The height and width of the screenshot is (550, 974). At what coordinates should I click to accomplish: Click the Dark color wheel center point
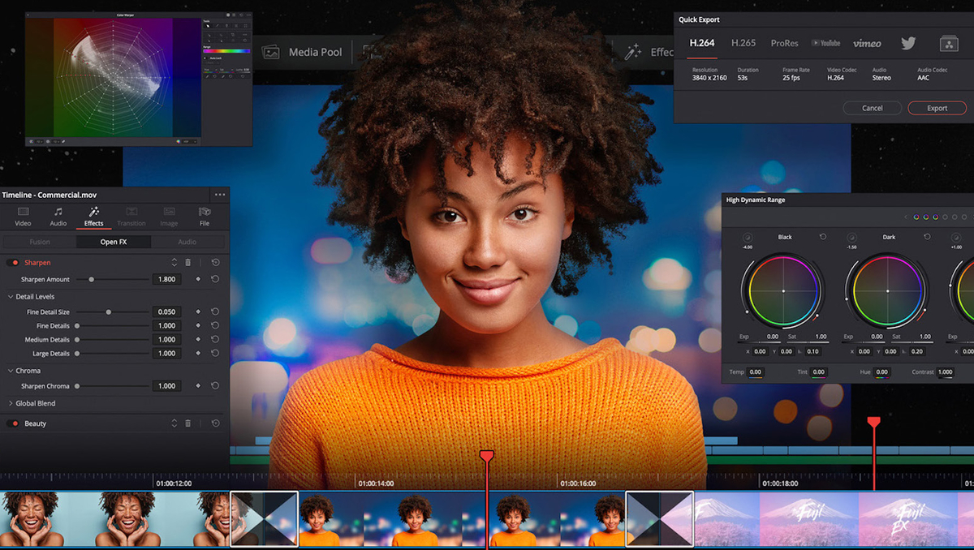[x=887, y=290]
